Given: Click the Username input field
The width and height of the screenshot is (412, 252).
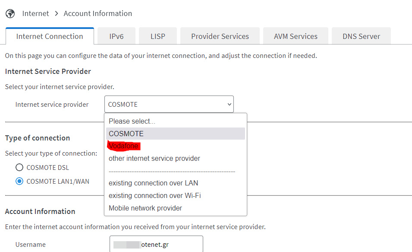Looking at the screenshot, I should pyautogui.click(x=156, y=244).
